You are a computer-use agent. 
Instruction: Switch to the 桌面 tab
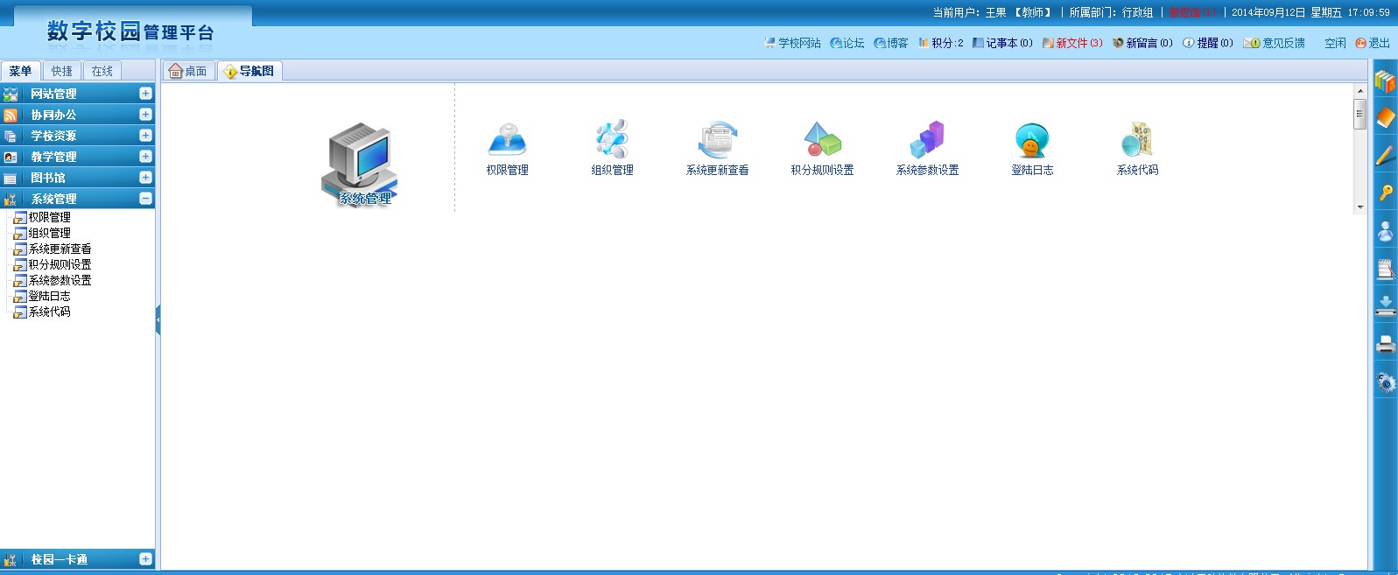189,72
